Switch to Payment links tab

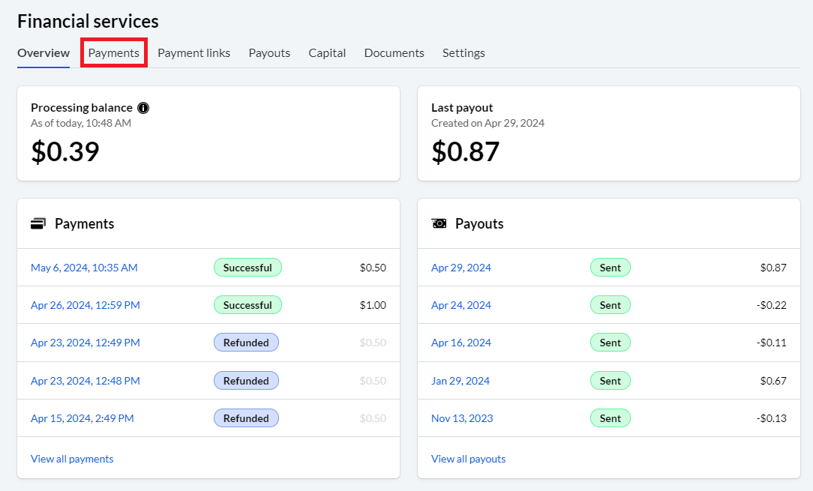(194, 53)
